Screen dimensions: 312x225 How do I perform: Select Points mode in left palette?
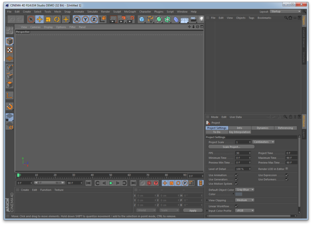pyautogui.click(x=9, y=67)
